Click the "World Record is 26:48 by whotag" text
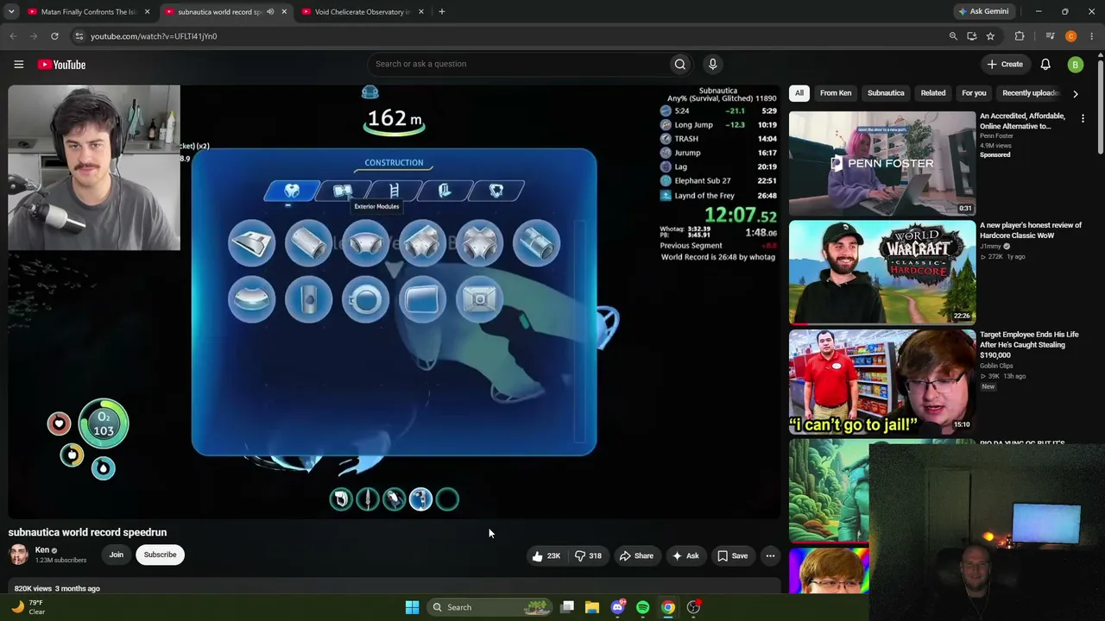 [x=717, y=257]
